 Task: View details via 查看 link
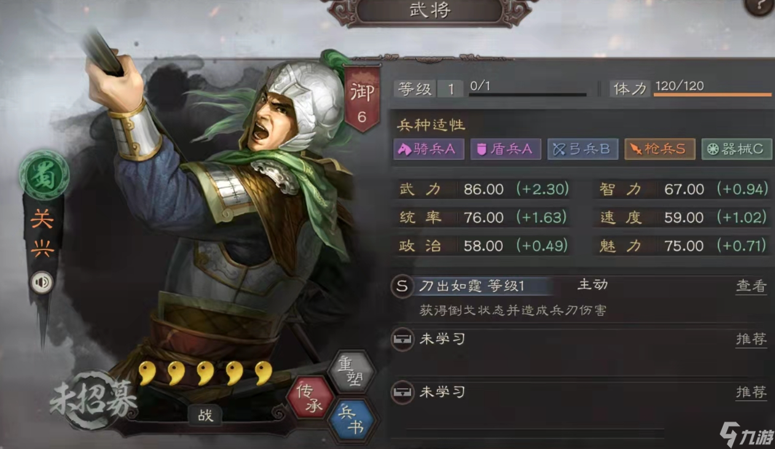[751, 286]
